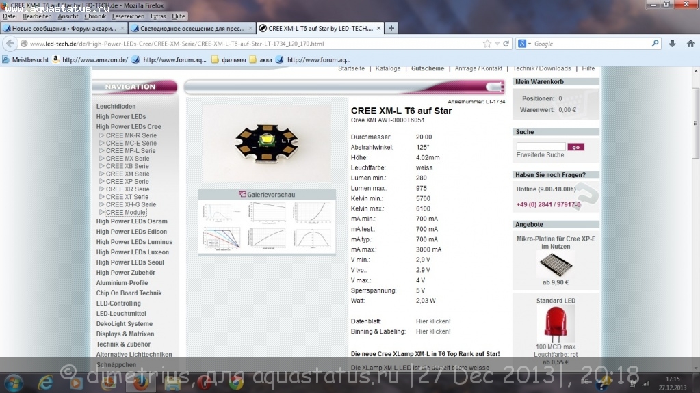Screen dimensions: 700x393
Task: Close the CREE XM-L T6 tab
Action: pos(378,28)
